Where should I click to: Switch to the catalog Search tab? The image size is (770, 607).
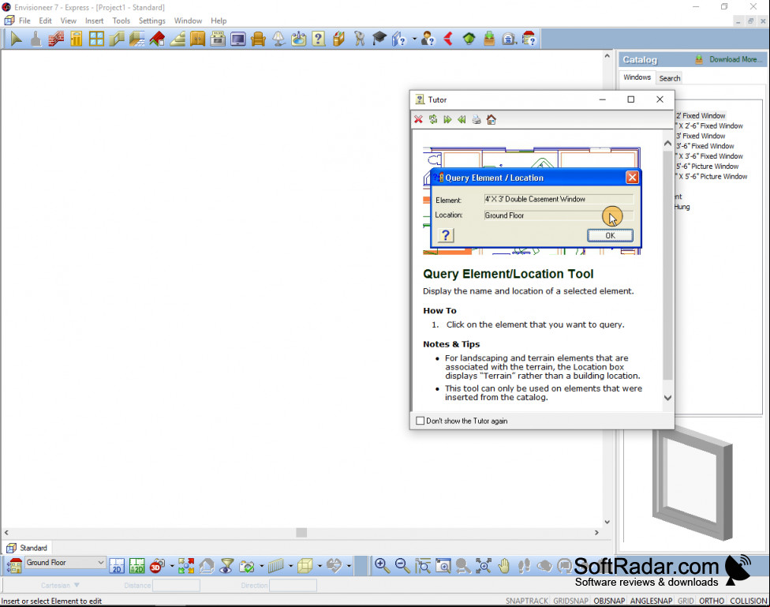(x=669, y=78)
